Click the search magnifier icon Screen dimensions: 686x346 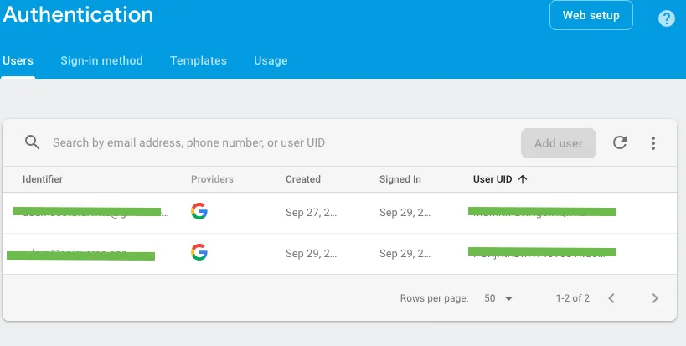[33, 142]
